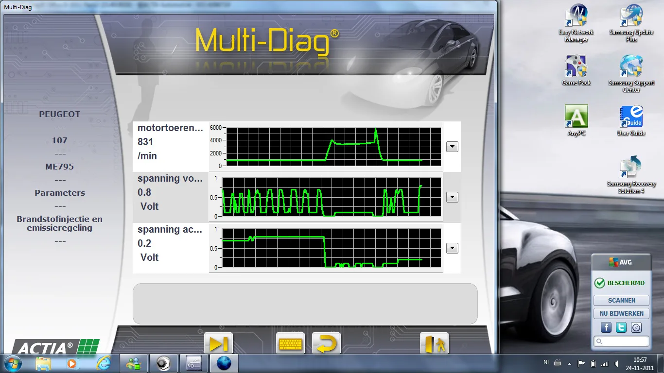Open the AnyPC desktop shortcut
664x373 pixels.
coord(576,120)
